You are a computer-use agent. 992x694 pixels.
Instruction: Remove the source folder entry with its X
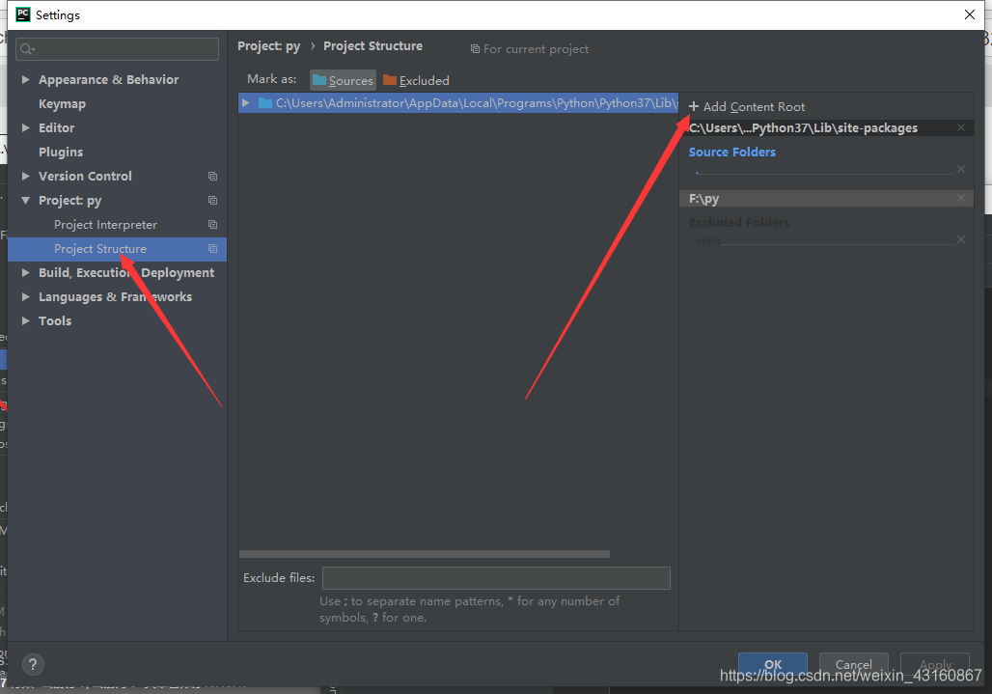(961, 169)
